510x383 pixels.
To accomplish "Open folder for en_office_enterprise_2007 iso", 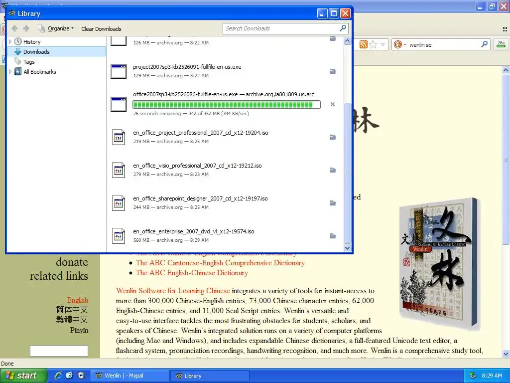I will pyautogui.click(x=333, y=236).
